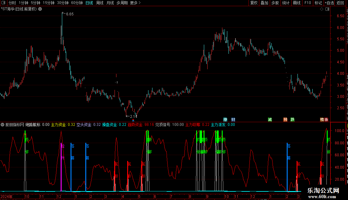Image resolution: width=348 pixels, height=200 pixels.
Task: Click the red up-arrow marker below the 2.14 low
Action: click(133, 120)
